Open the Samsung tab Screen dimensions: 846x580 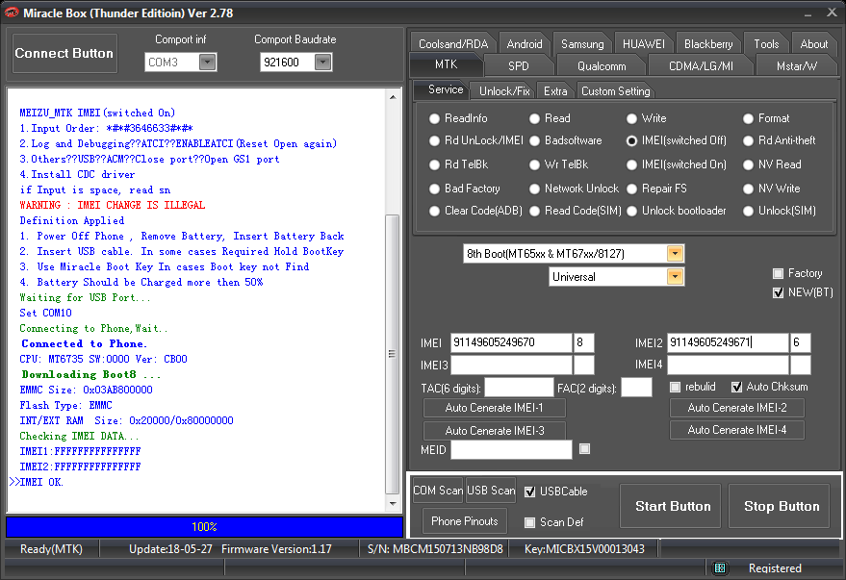point(582,43)
